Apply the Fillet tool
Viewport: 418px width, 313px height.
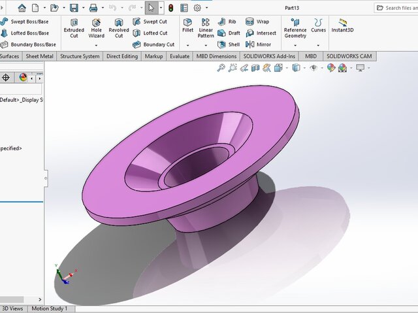coord(187,25)
